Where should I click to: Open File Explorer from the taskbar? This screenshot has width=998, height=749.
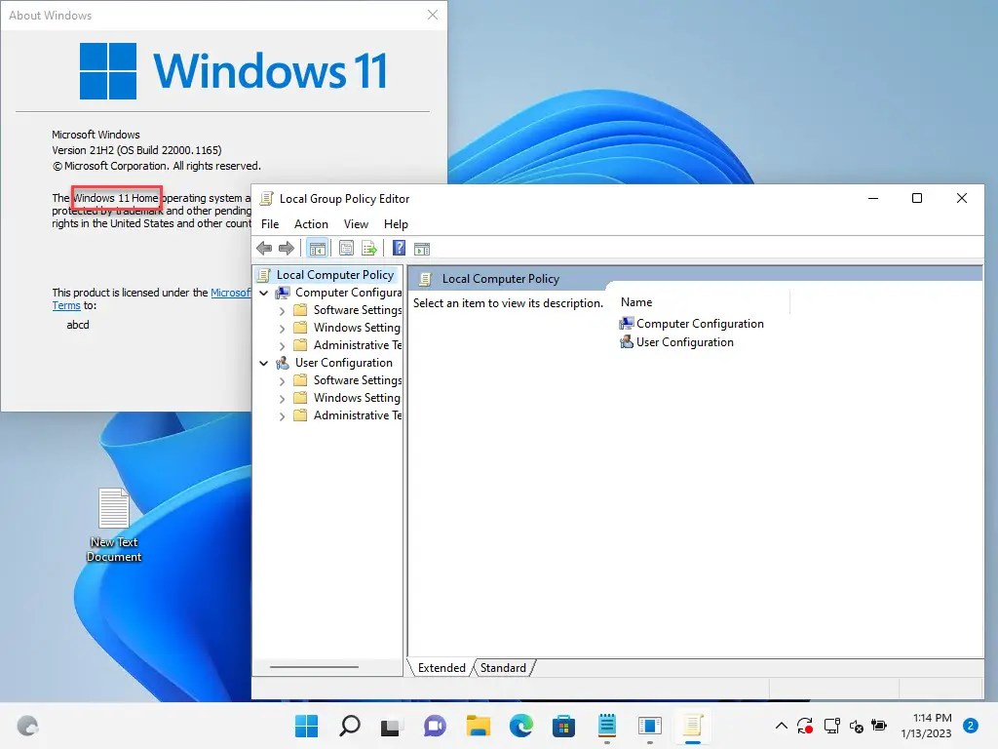(x=478, y=726)
